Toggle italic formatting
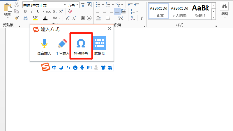233x131 pixels. pyautogui.click(x=32, y=11)
